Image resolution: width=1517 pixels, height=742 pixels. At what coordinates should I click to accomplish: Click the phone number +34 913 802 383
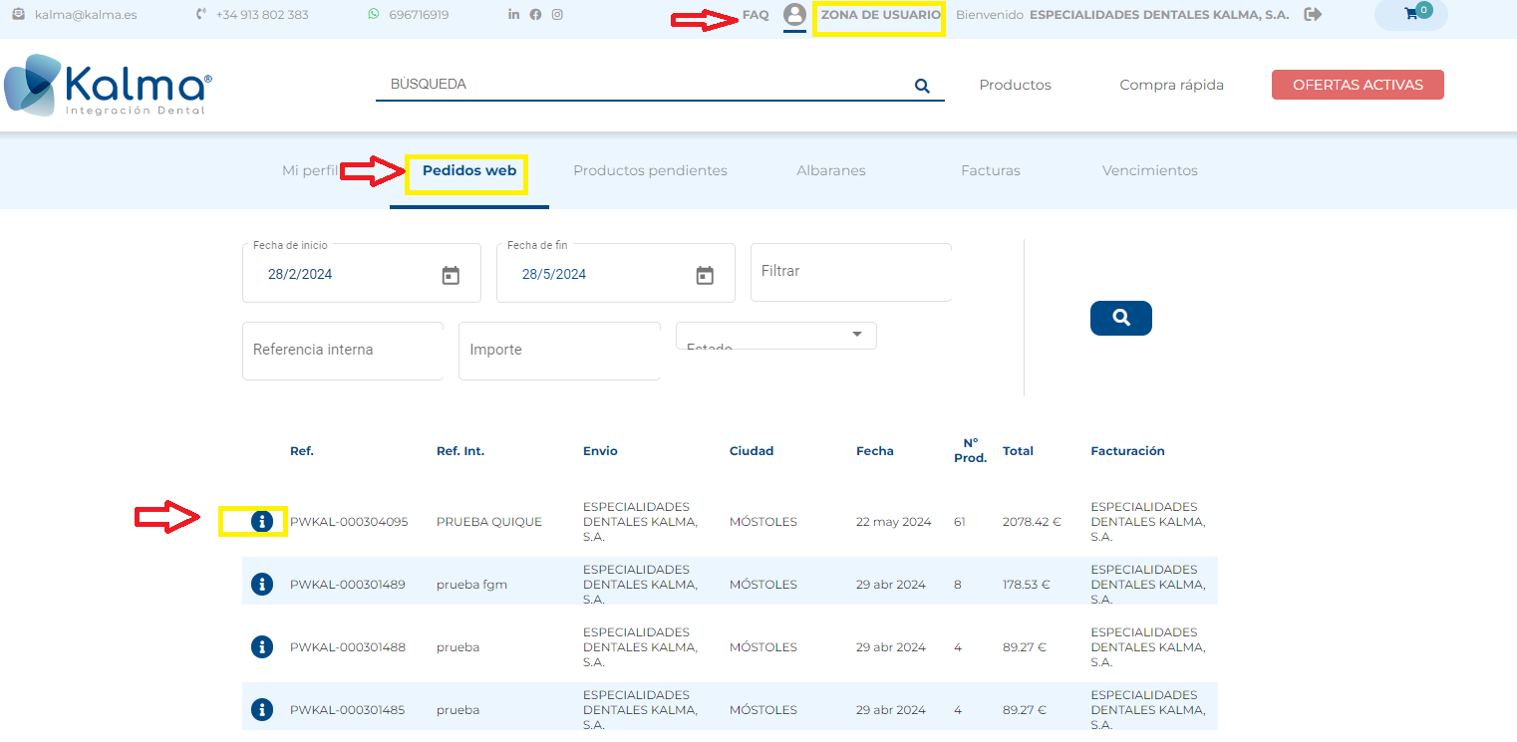click(262, 15)
